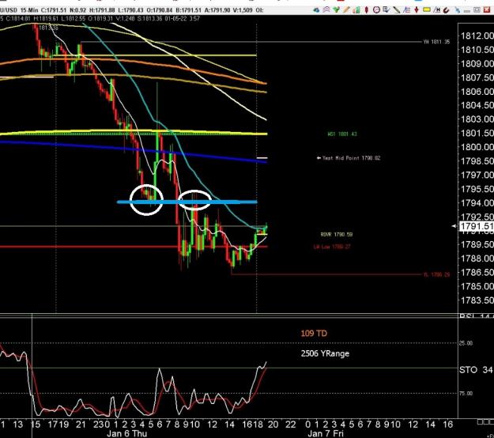Open the bar chart icon in the toolbar
Image resolution: width=494 pixels, height=438 pixels.
356,10
